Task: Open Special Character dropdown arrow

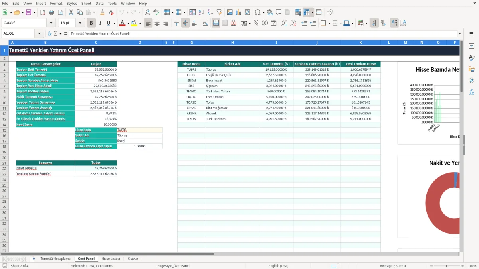Action: 263,12
